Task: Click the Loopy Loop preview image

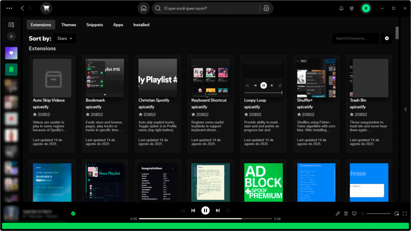Action: (x=263, y=78)
